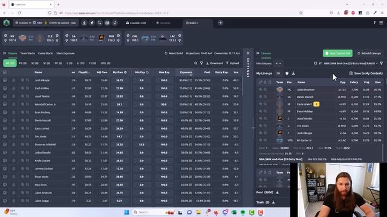Click the yellow badge next to Caris LeVert

(x=316, y=104)
